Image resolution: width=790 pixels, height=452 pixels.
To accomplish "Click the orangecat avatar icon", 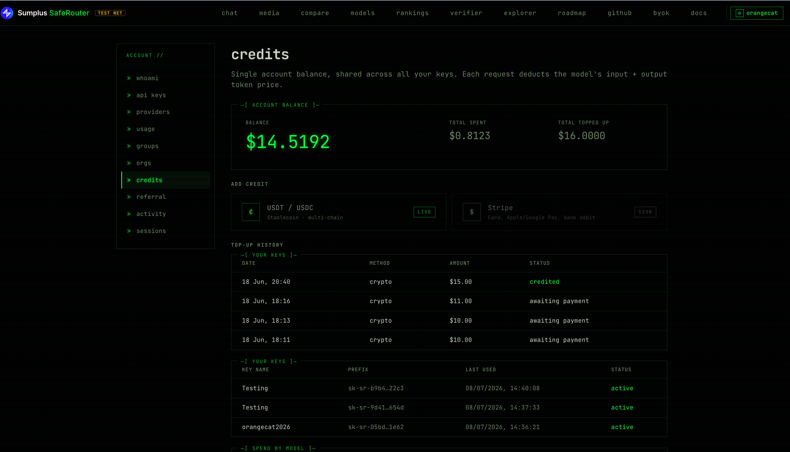I will point(739,13).
